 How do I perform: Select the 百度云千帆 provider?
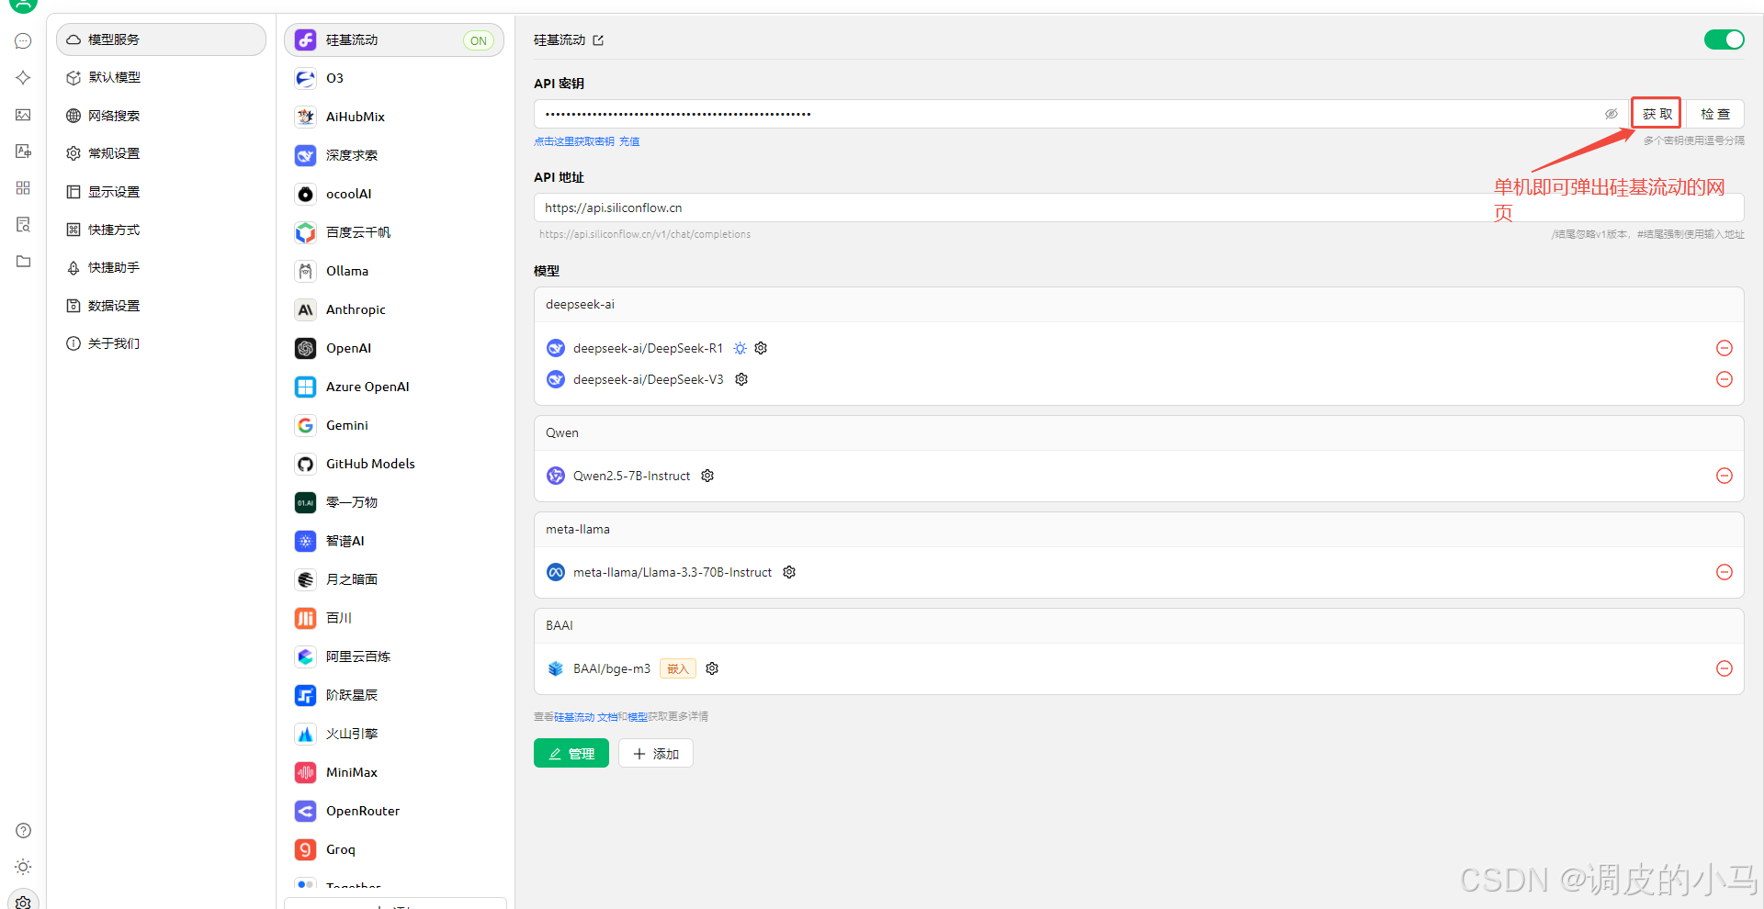click(394, 232)
